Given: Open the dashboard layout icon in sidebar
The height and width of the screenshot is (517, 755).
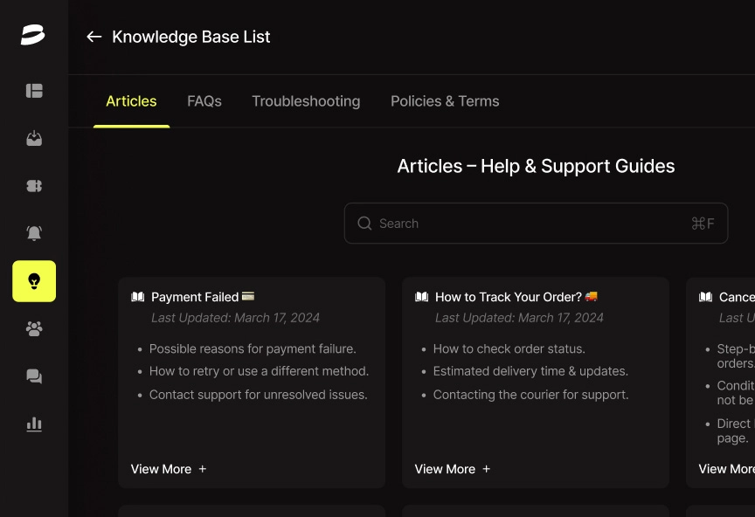Looking at the screenshot, I should click(x=34, y=91).
